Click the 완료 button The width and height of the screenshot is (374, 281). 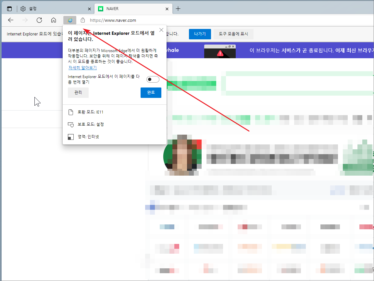[x=151, y=92]
